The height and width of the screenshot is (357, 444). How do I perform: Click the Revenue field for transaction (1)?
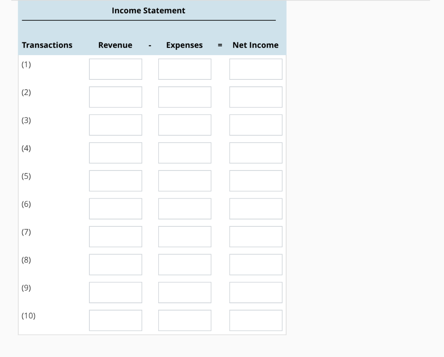coord(115,69)
